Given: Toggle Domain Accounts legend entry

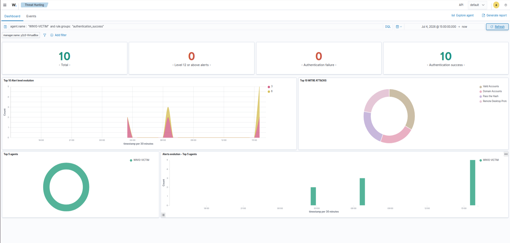Looking at the screenshot, I should [490, 91].
